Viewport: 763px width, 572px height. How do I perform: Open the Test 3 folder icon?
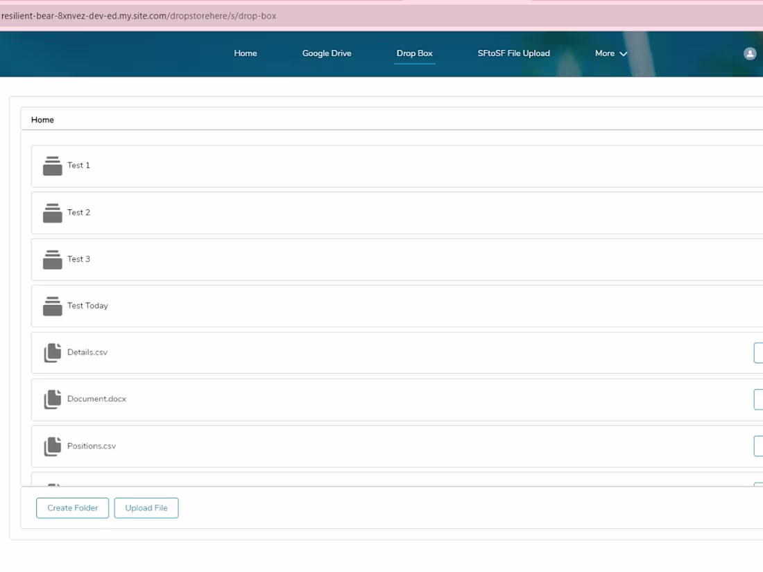point(52,259)
